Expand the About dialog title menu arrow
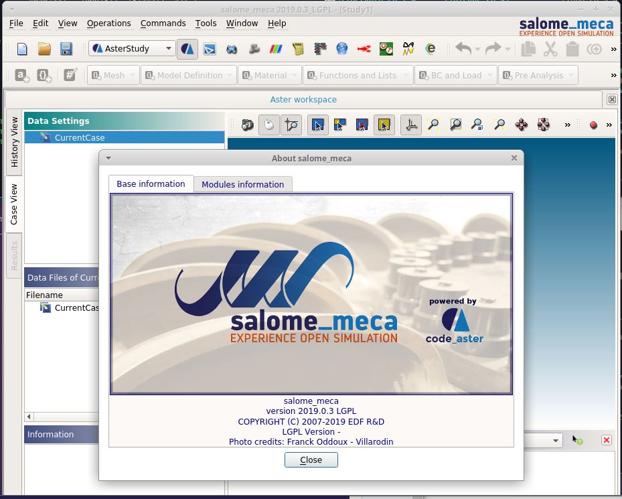This screenshot has height=499, width=622. click(x=108, y=158)
